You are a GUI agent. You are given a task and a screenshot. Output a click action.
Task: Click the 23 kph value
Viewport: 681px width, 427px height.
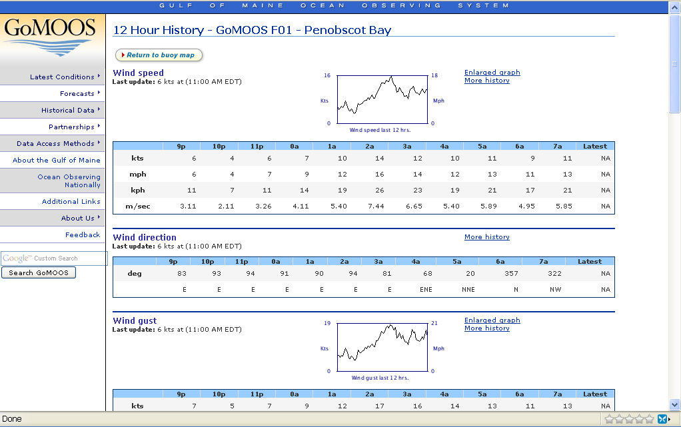point(418,191)
